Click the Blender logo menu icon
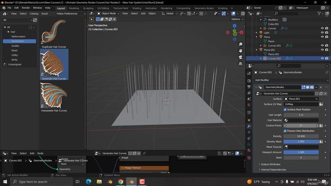The image size is (331, 186). coord(4,8)
